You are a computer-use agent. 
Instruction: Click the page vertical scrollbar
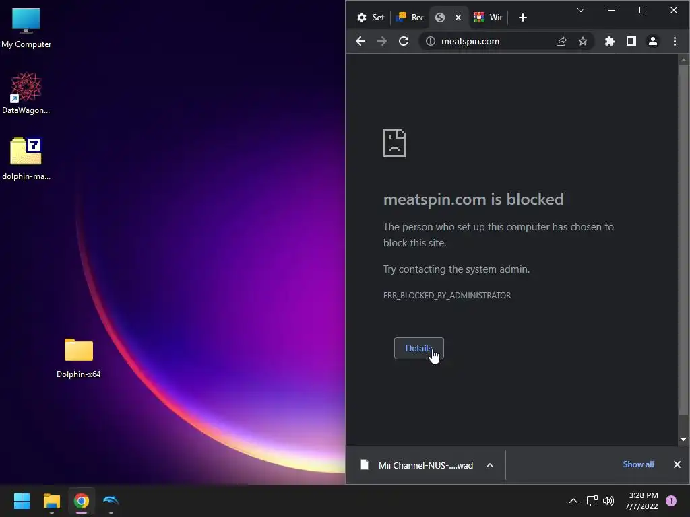click(683, 240)
